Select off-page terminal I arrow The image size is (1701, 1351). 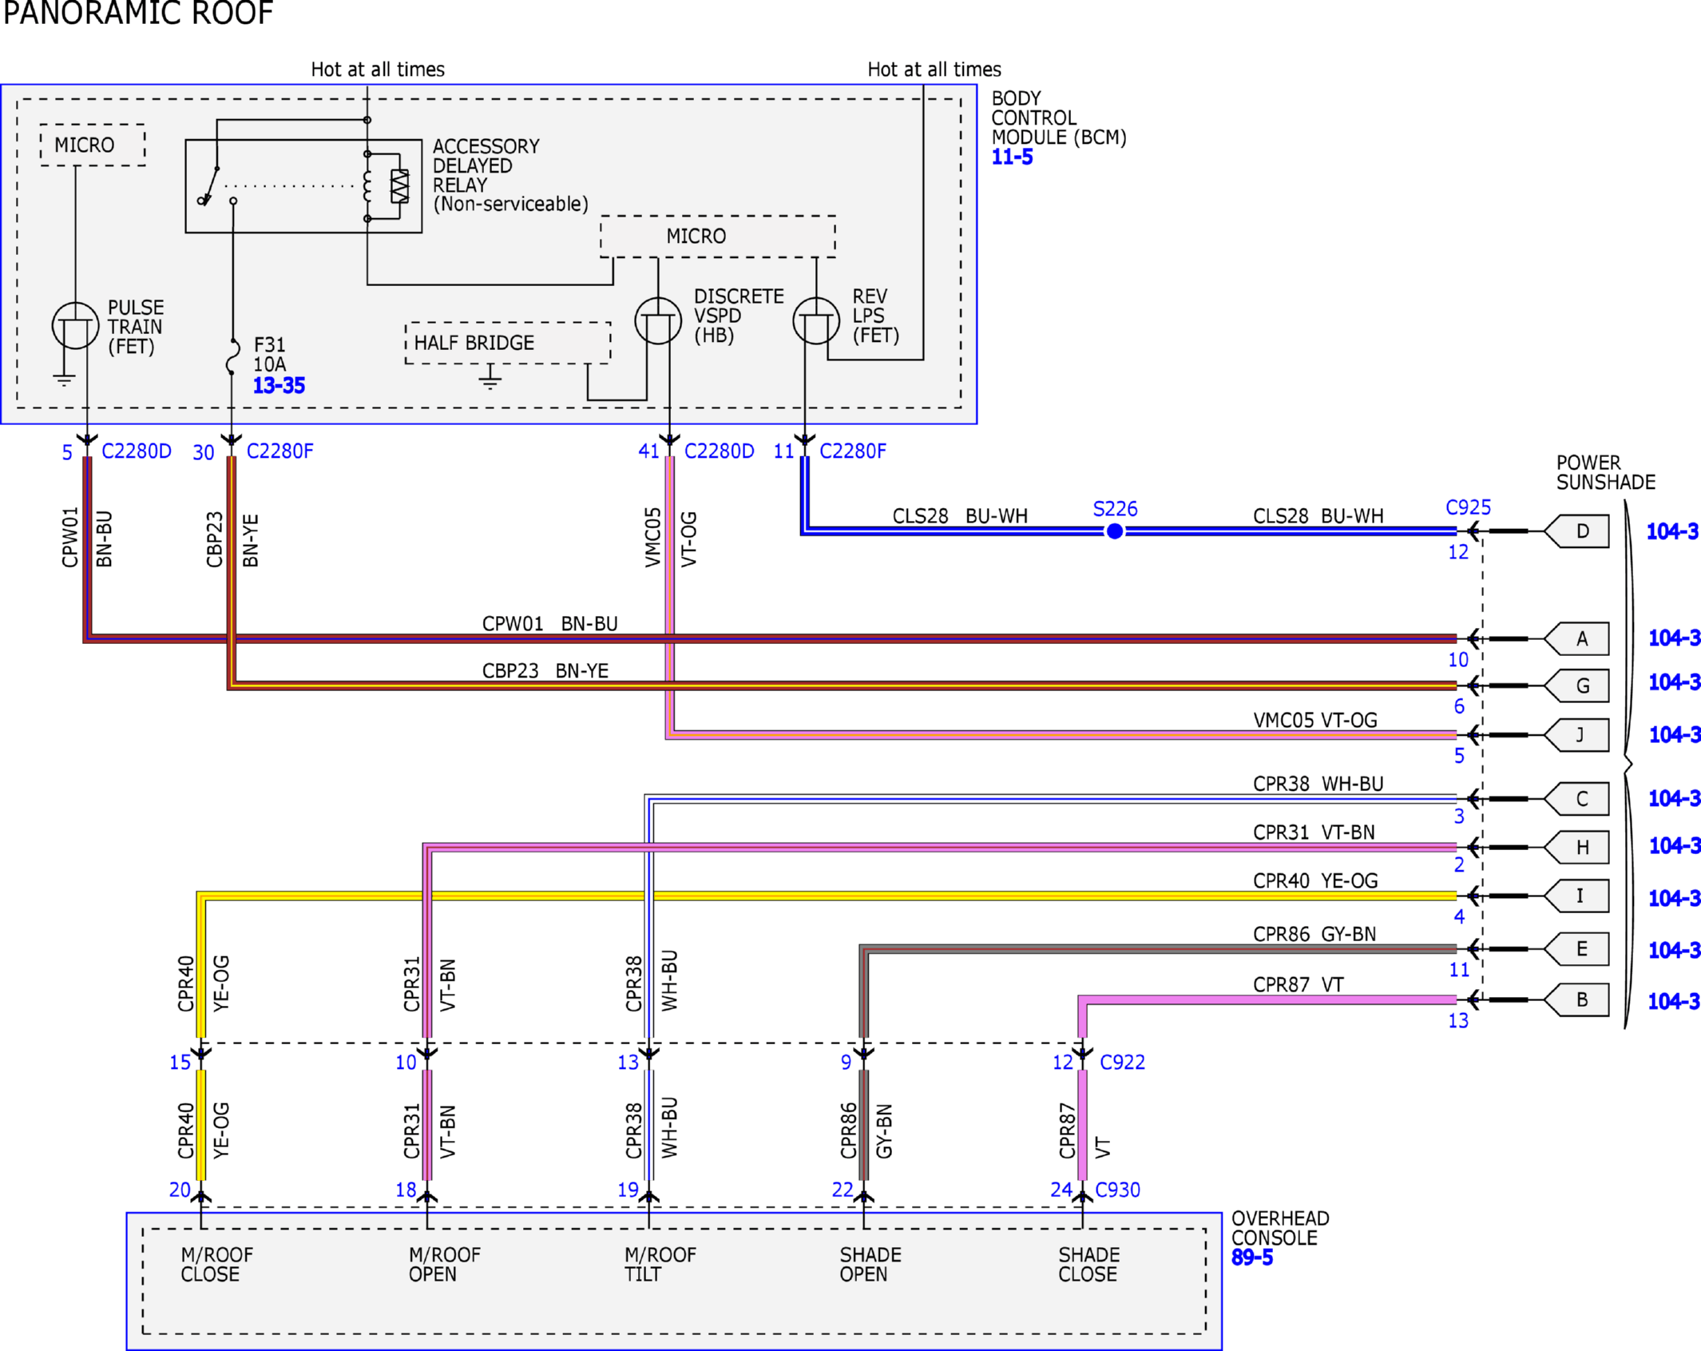click(x=1577, y=896)
